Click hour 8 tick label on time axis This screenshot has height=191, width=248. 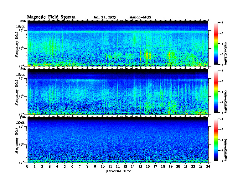coord(87,167)
